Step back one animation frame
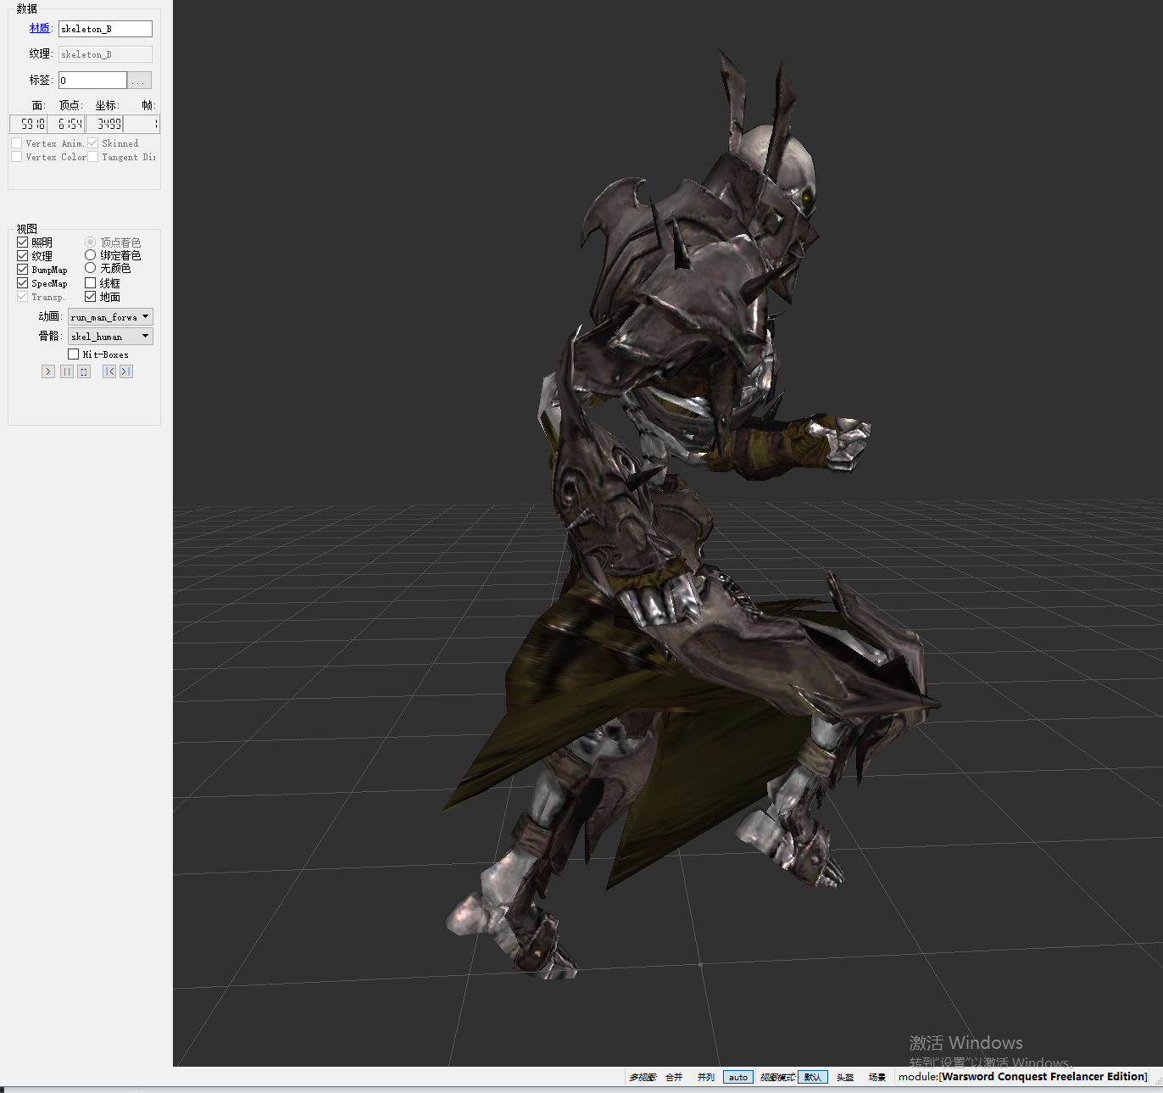Viewport: 1163px width, 1093px height. [x=109, y=371]
